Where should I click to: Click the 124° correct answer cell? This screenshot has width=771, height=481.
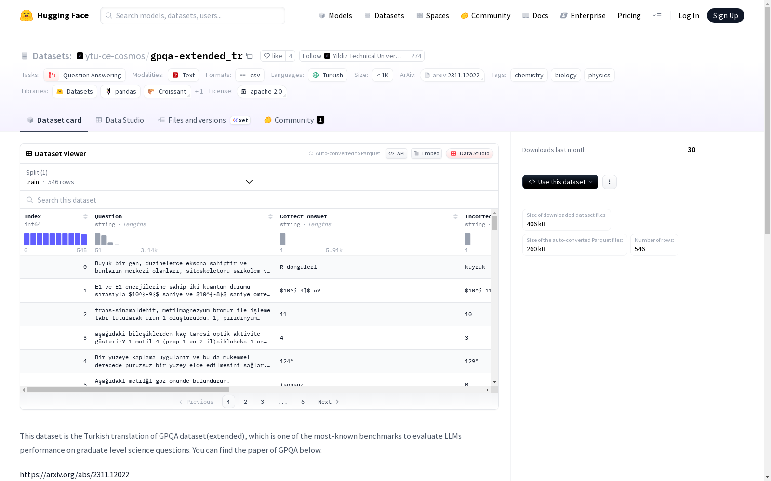(x=368, y=361)
